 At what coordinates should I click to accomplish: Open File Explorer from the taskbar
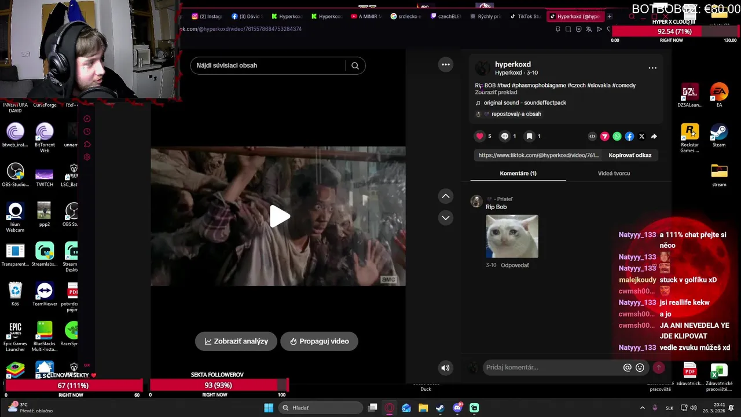tap(423, 408)
